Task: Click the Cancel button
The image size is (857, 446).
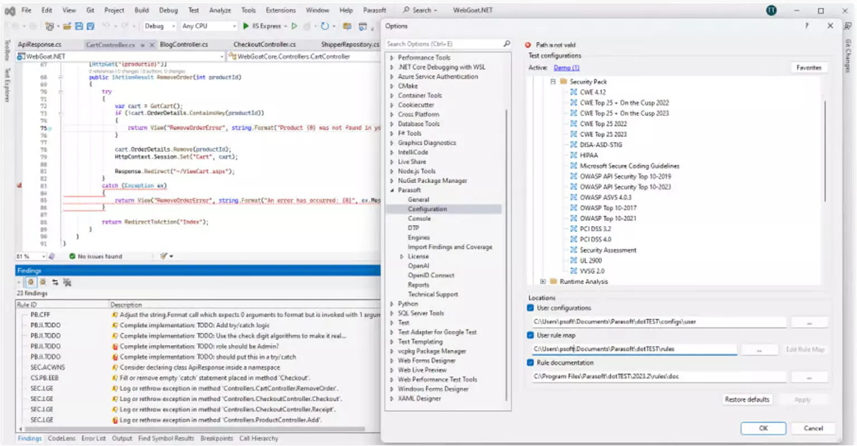Action: tap(813, 428)
